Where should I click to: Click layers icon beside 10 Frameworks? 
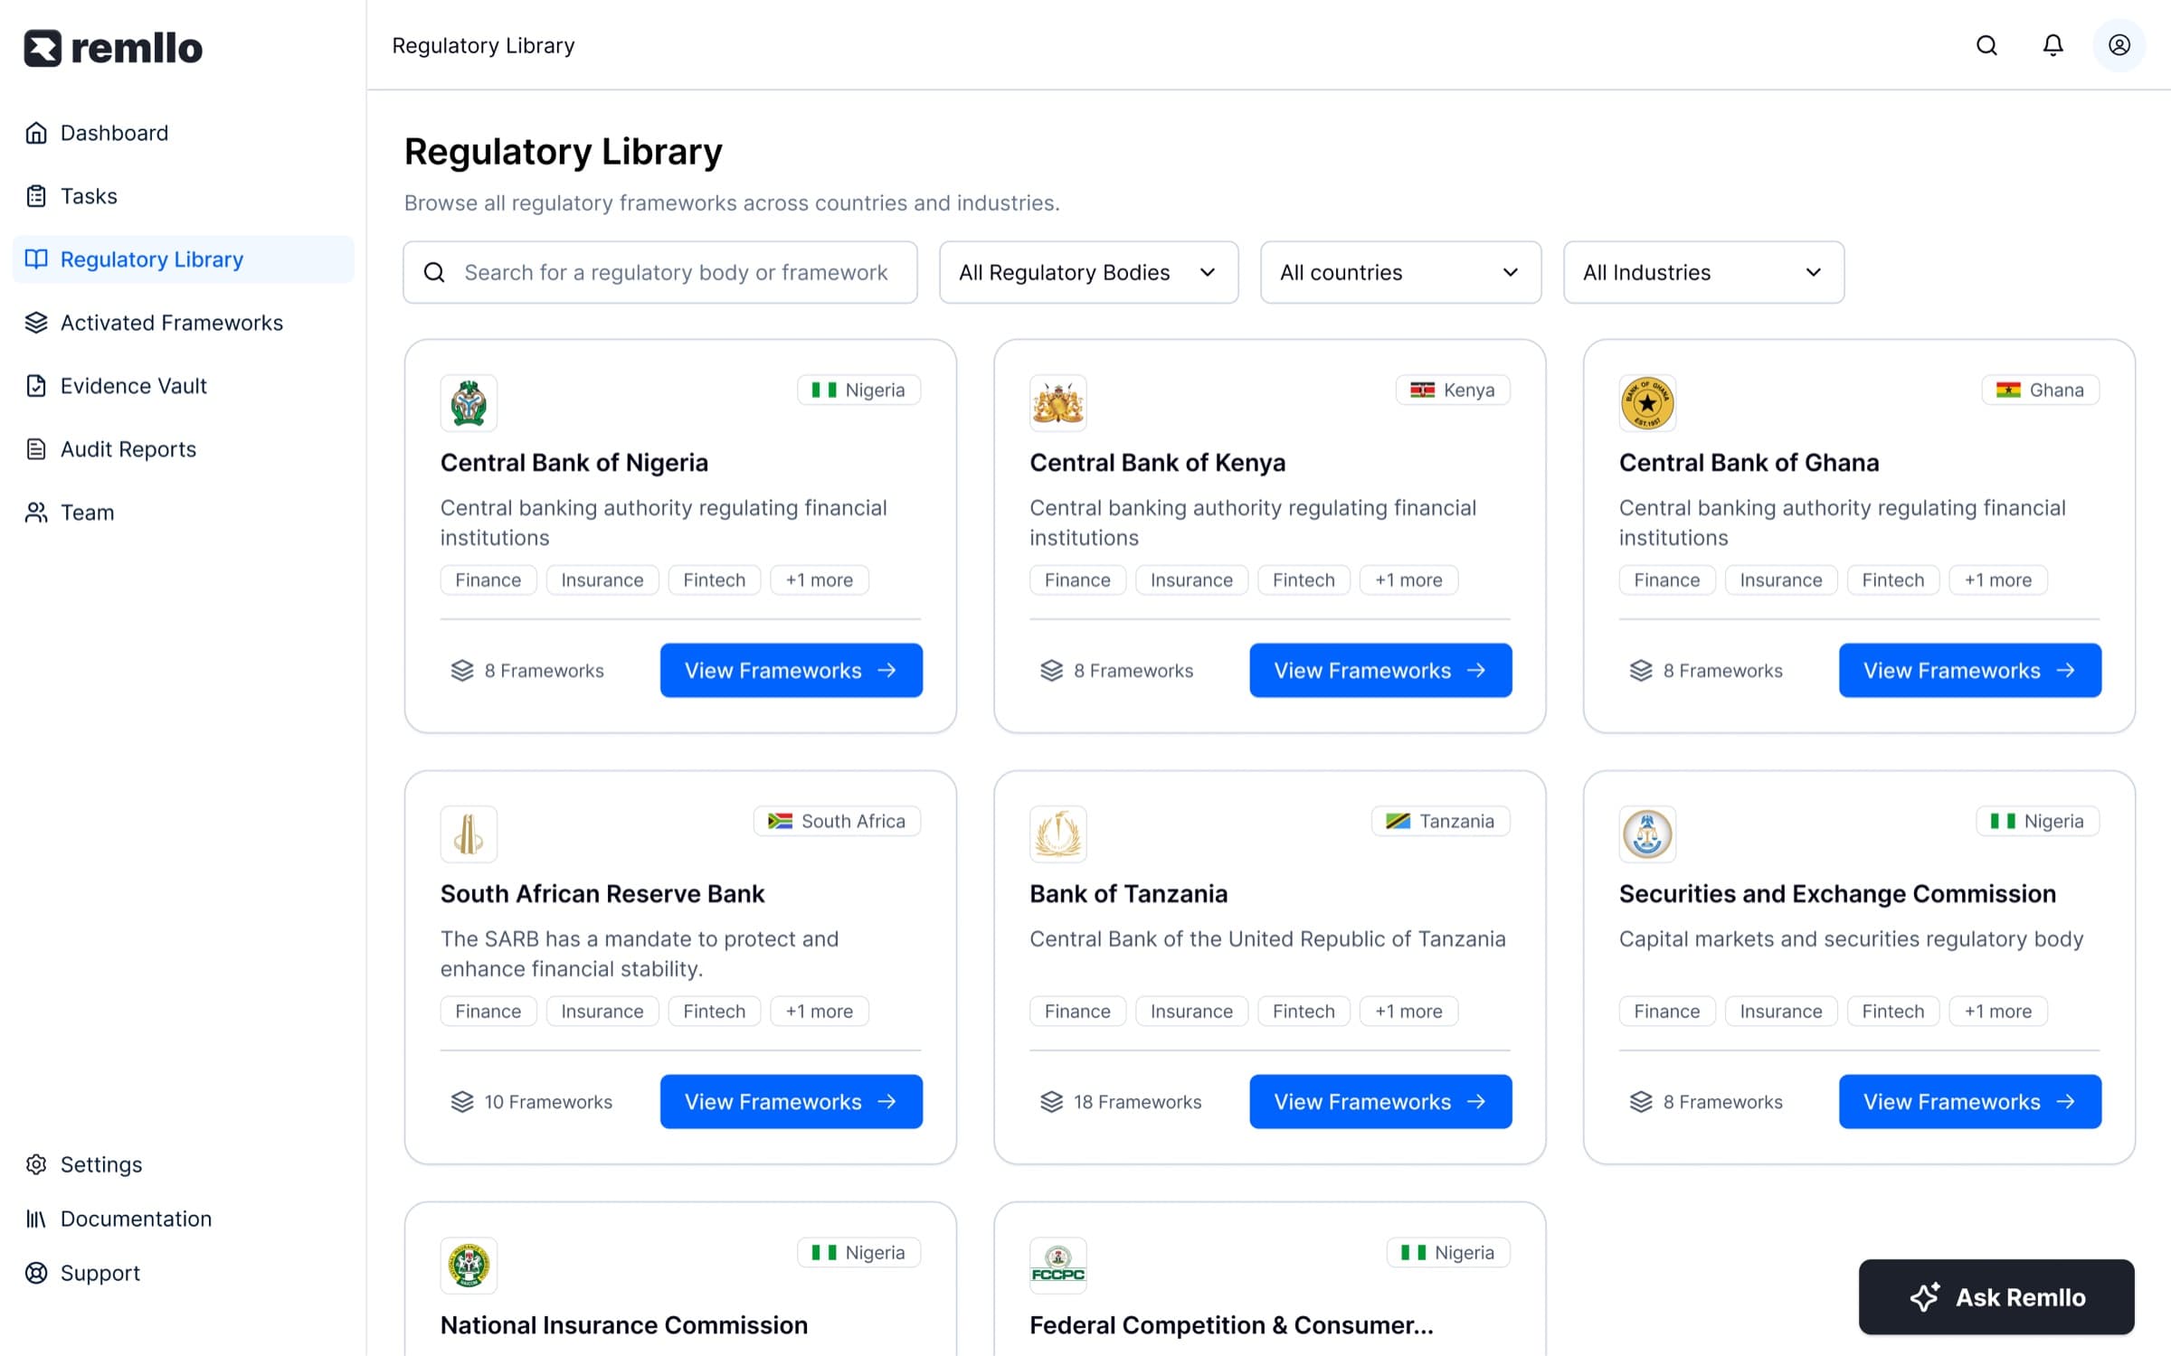tap(462, 1102)
